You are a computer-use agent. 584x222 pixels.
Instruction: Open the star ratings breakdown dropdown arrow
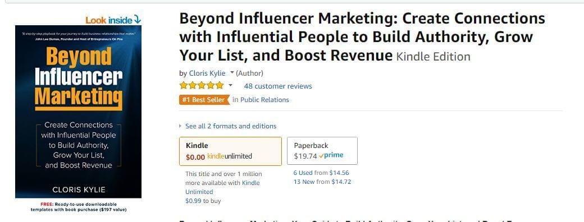coord(230,86)
